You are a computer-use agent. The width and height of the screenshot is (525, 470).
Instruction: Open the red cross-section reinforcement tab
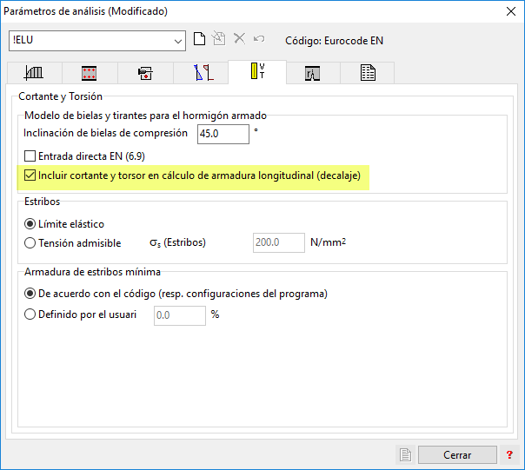coord(89,73)
